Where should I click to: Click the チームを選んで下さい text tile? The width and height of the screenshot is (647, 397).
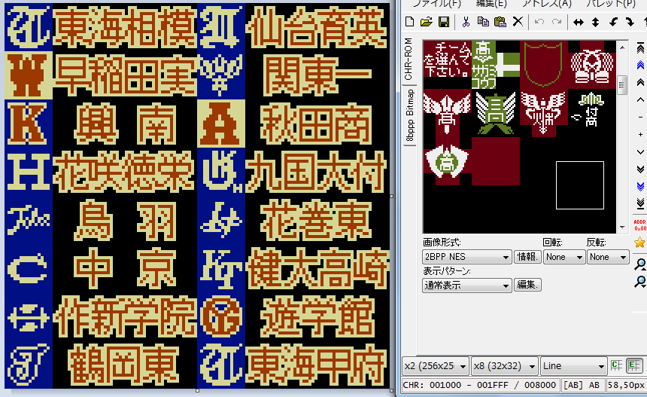click(448, 60)
